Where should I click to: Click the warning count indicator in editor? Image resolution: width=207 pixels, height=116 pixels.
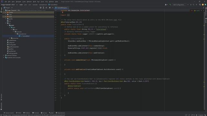tap(195, 11)
